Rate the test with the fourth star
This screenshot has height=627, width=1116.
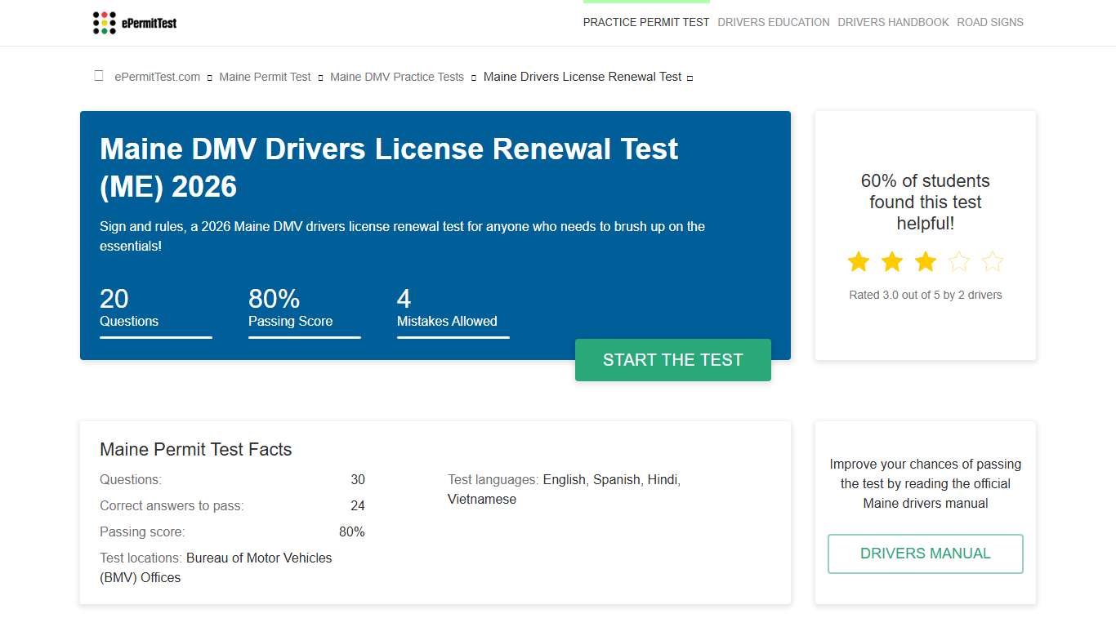point(958,261)
